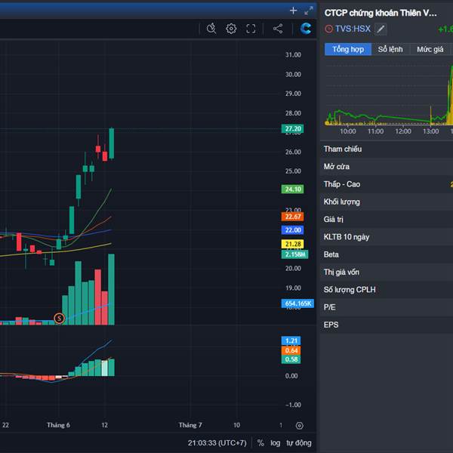
Task: Click the Khối lượng row
Action: [387, 202]
